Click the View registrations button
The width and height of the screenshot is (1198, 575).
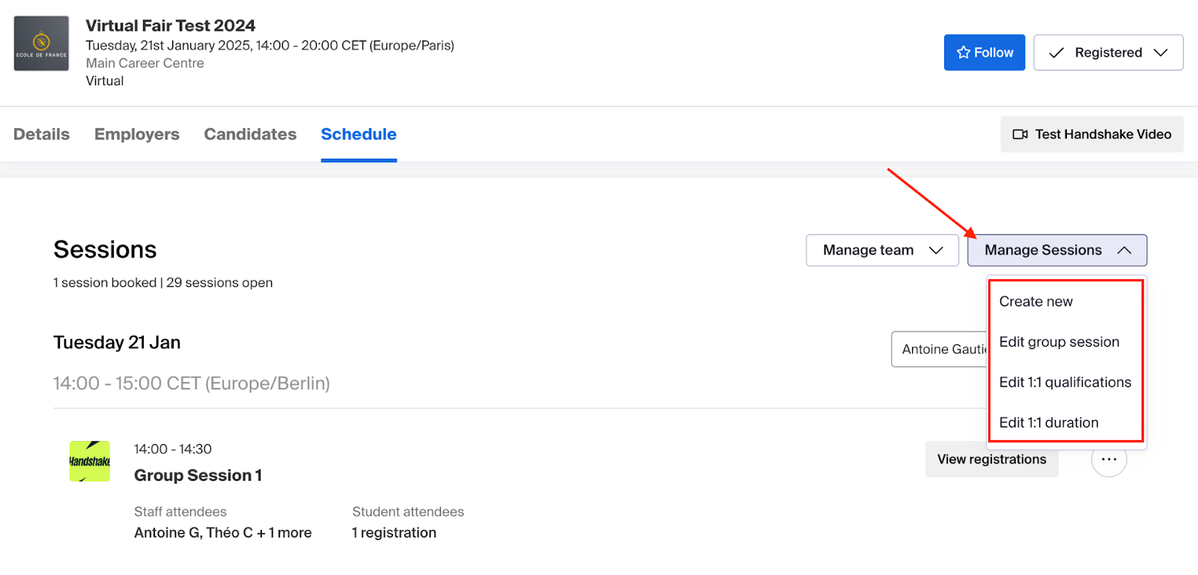click(992, 459)
